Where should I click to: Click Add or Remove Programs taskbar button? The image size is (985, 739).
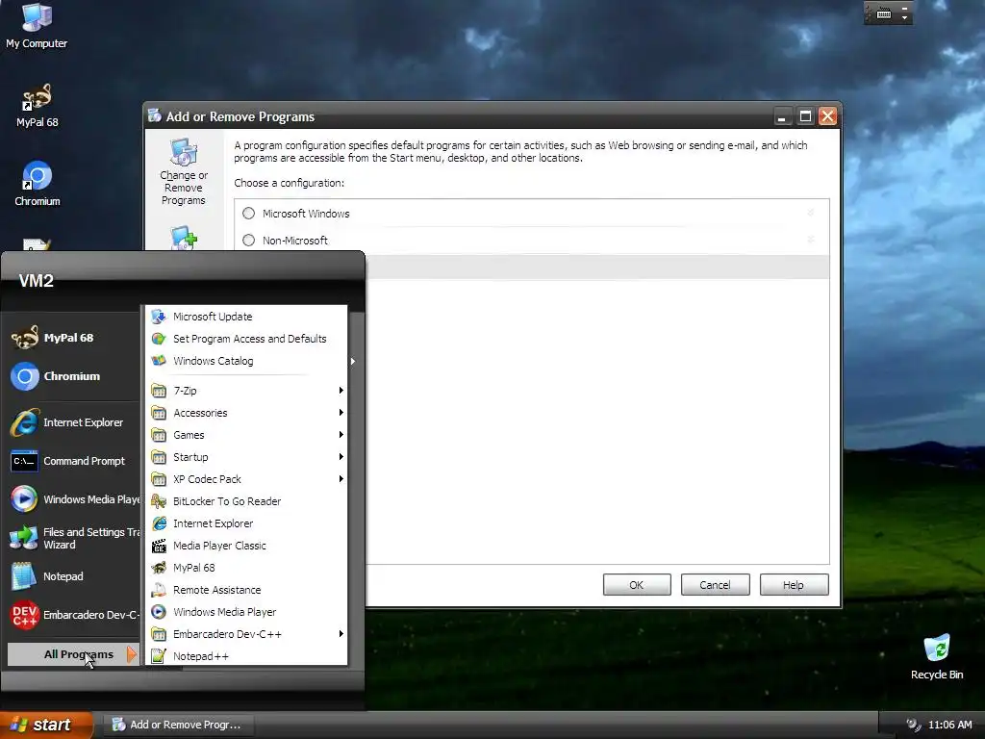177,725
